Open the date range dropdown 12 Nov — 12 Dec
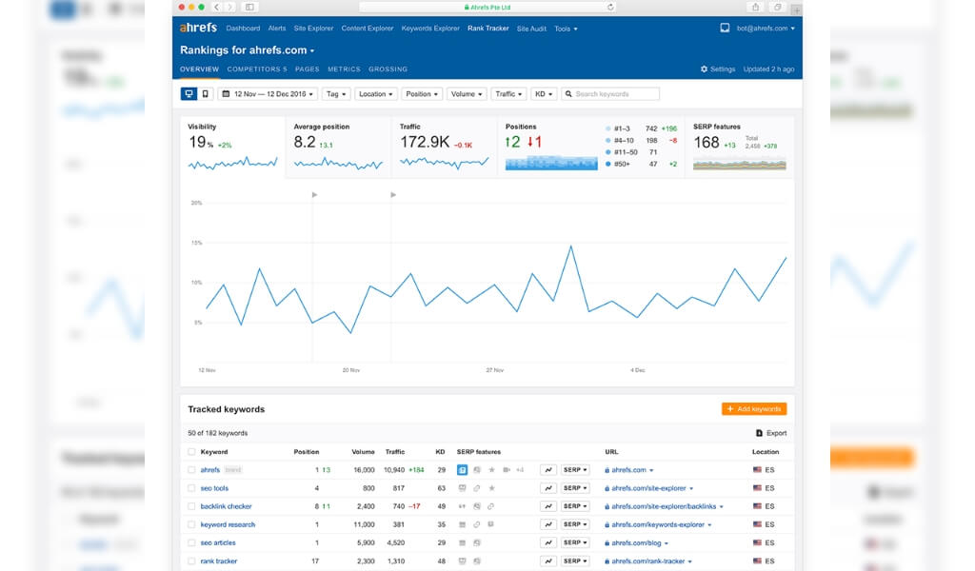 pyautogui.click(x=268, y=94)
